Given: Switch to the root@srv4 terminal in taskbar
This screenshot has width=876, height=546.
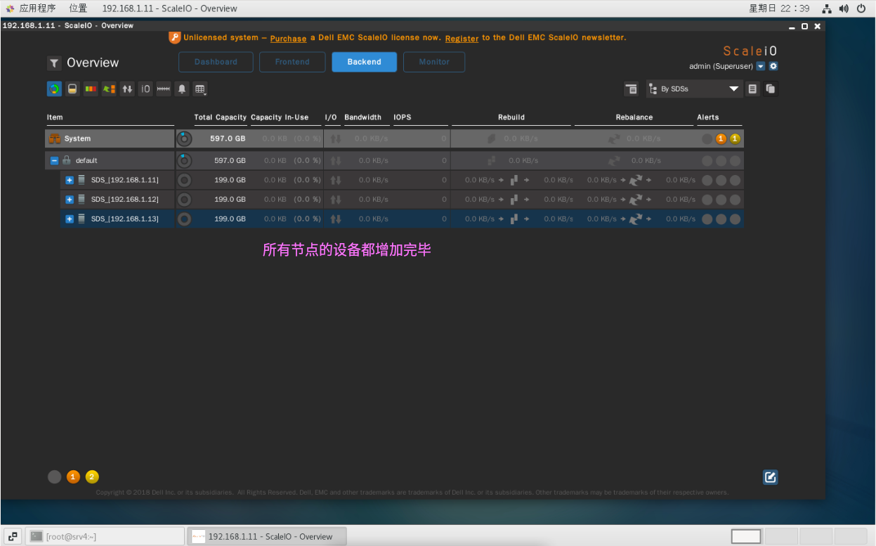Looking at the screenshot, I should click(x=104, y=536).
